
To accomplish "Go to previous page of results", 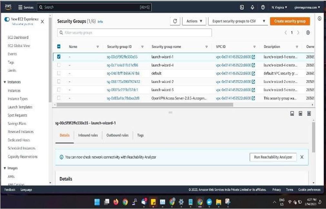I will tap(286, 32).
